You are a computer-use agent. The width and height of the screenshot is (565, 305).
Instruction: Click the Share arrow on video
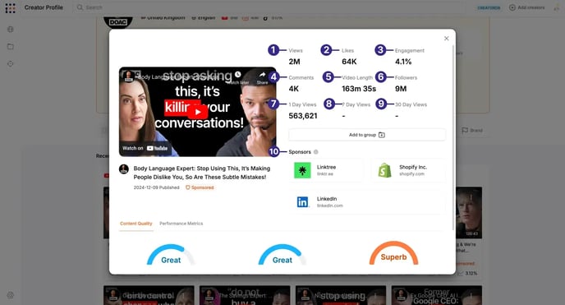[262, 75]
